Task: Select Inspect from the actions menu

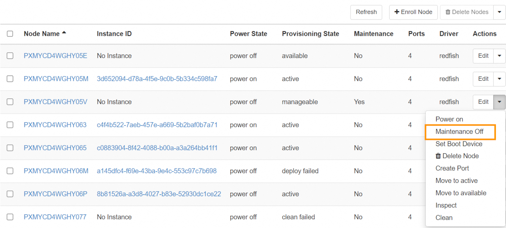Action: point(446,206)
